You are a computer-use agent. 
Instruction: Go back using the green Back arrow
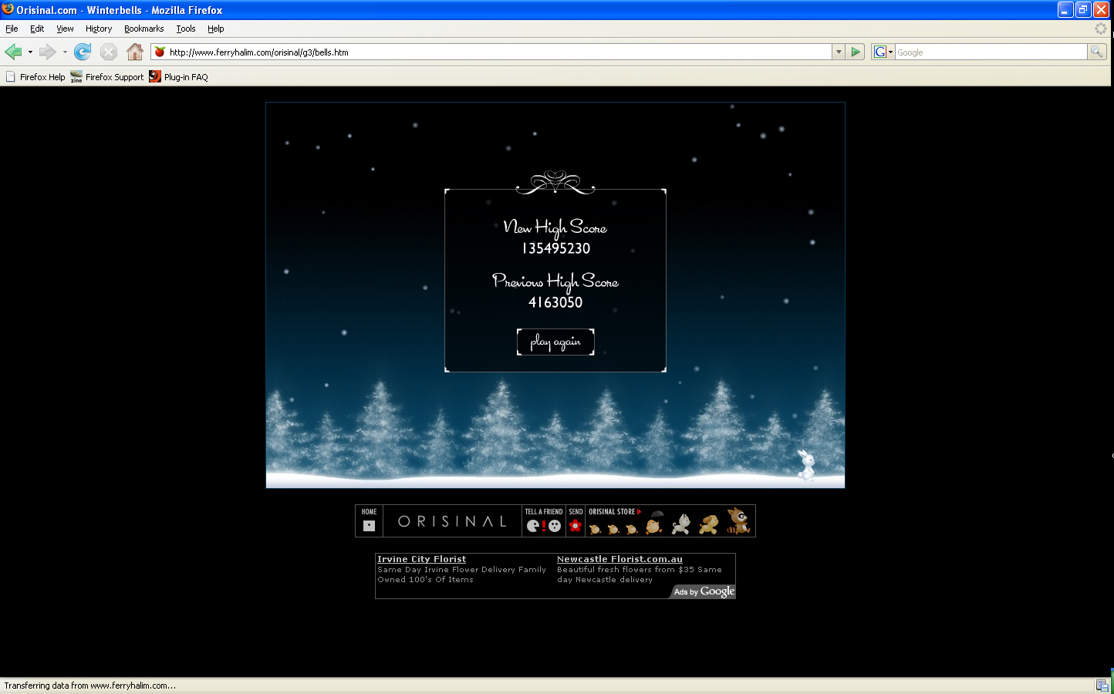pos(13,52)
